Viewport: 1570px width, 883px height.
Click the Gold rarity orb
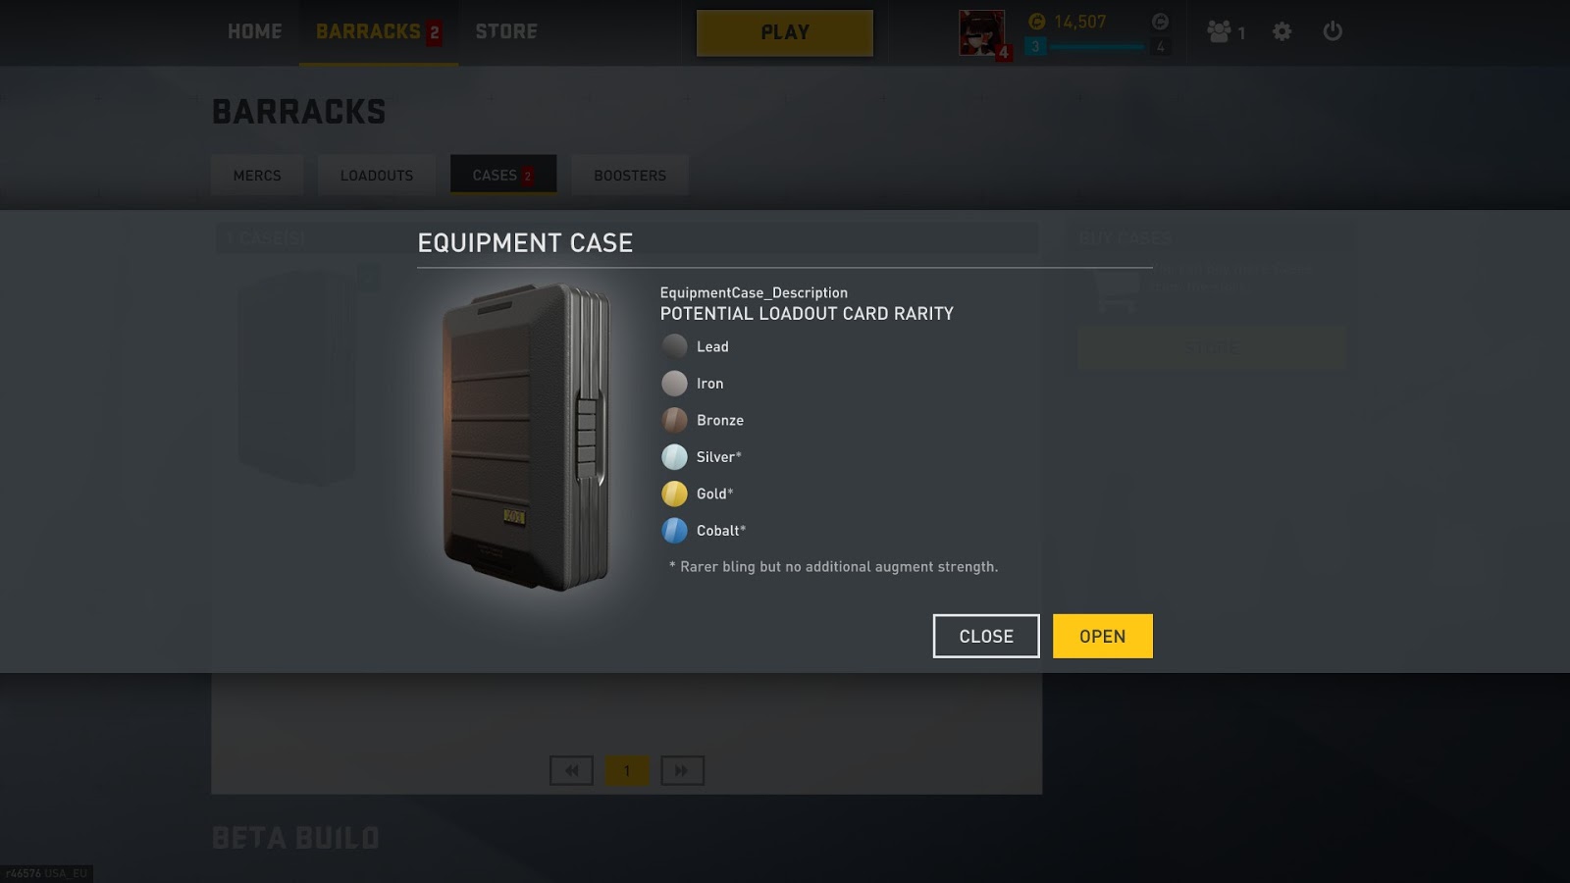(674, 493)
